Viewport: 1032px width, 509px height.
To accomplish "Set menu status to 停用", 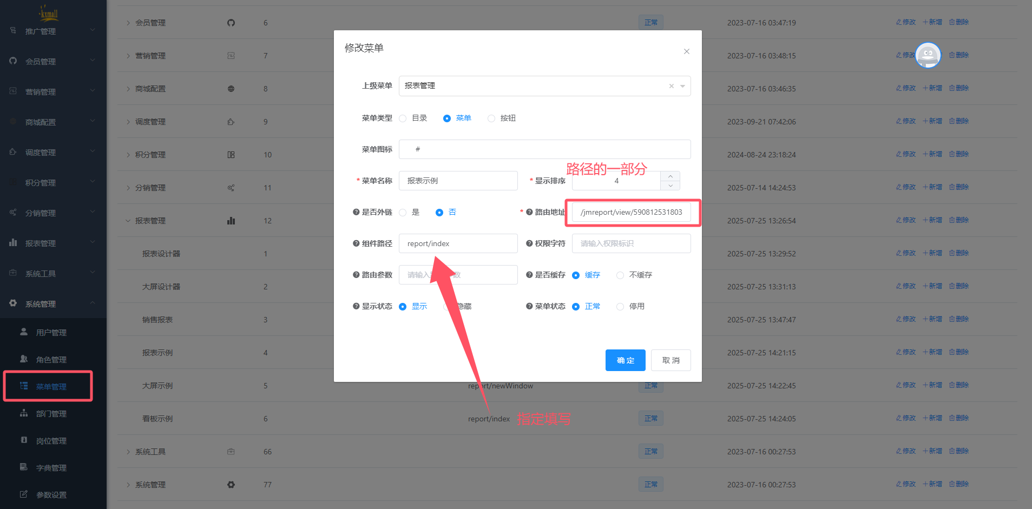I will (x=620, y=307).
